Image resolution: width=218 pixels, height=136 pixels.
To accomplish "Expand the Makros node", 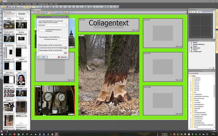I will click(x=189, y=43).
